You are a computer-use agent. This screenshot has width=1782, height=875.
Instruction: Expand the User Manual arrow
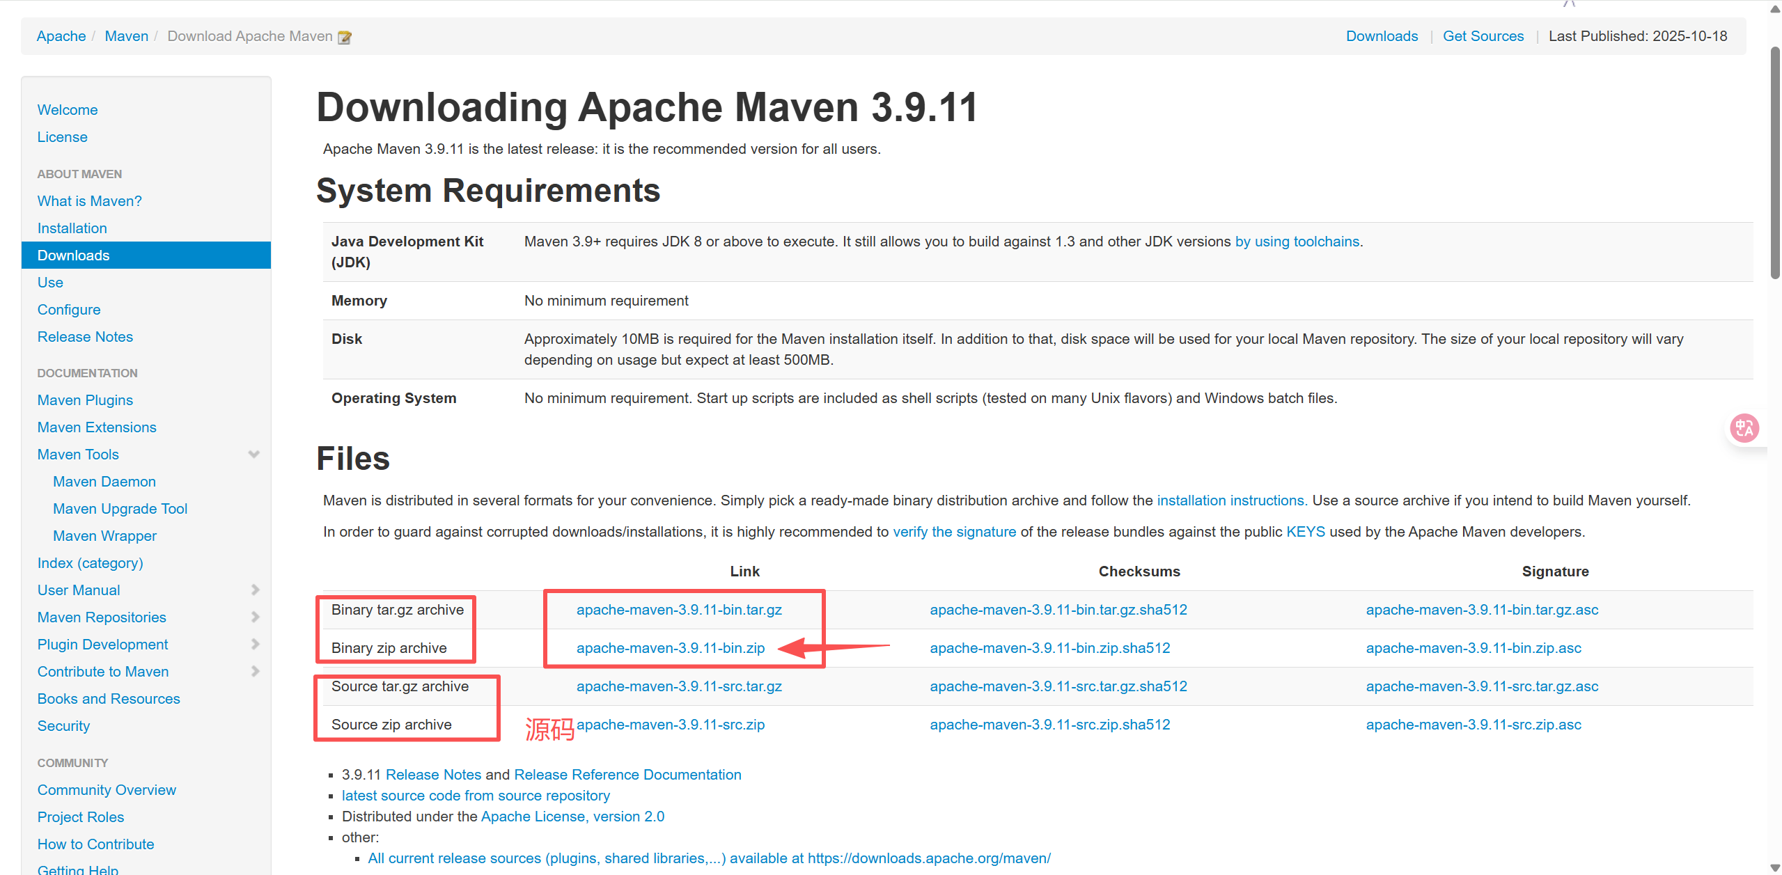(255, 590)
